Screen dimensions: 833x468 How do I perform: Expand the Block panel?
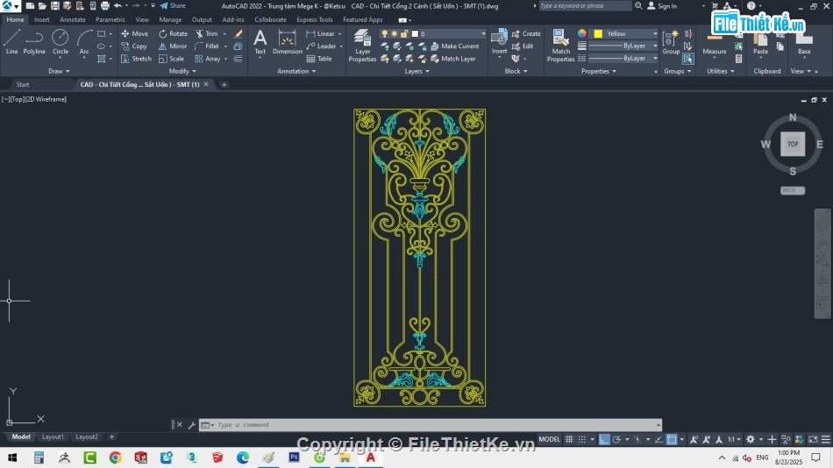click(516, 71)
